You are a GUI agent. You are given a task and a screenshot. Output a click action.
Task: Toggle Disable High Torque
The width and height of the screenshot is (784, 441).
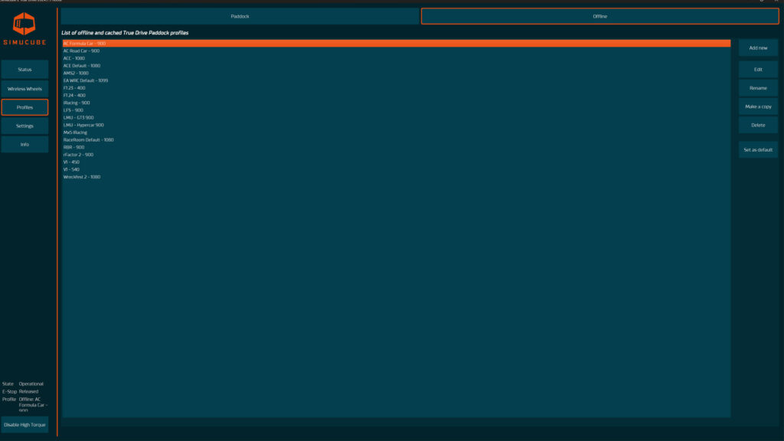(x=24, y=424)
